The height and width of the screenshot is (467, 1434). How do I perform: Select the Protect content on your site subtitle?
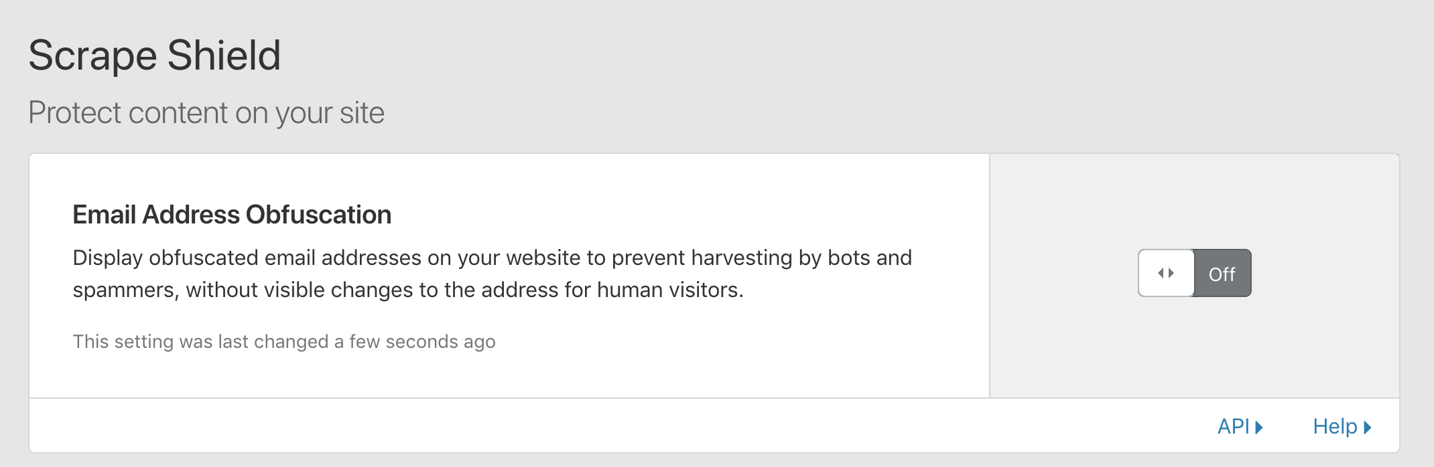coord(206,112)
